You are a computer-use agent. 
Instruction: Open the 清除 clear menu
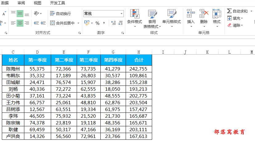pyautogui.click(x=235, y=25)
